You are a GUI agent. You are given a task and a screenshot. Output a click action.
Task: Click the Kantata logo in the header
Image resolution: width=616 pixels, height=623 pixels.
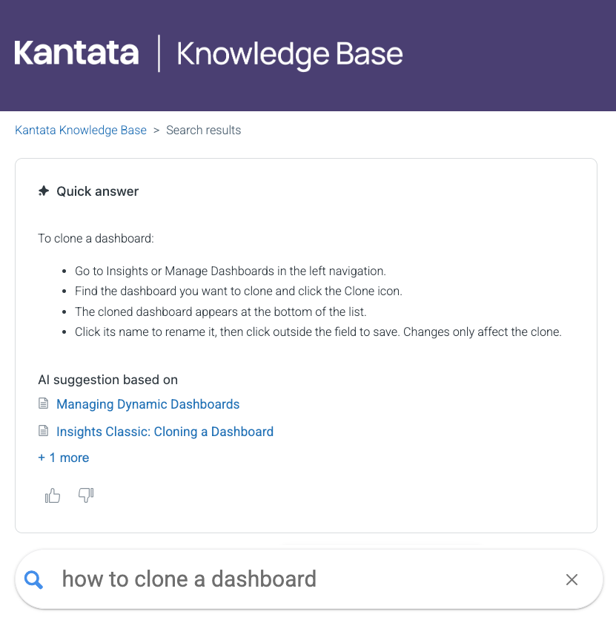click(x=75, y=53)
